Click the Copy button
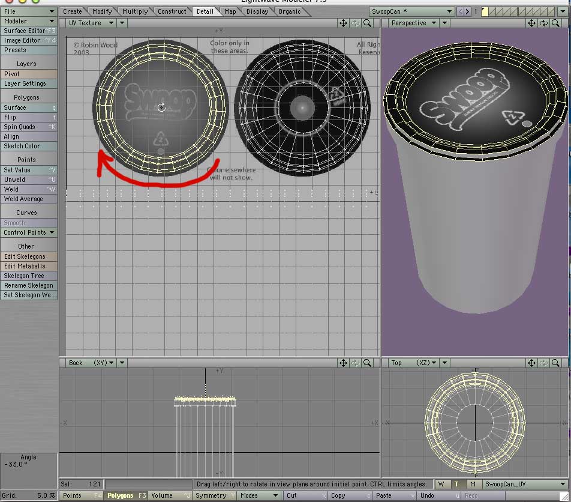This screenshot has width=571, height=502. coord(350,495)
